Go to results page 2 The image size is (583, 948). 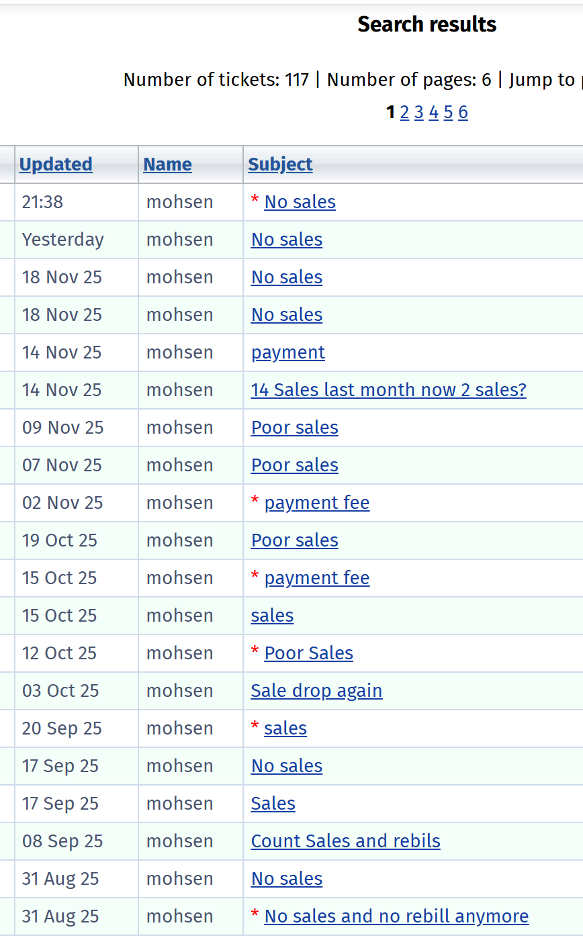[404, 112]
